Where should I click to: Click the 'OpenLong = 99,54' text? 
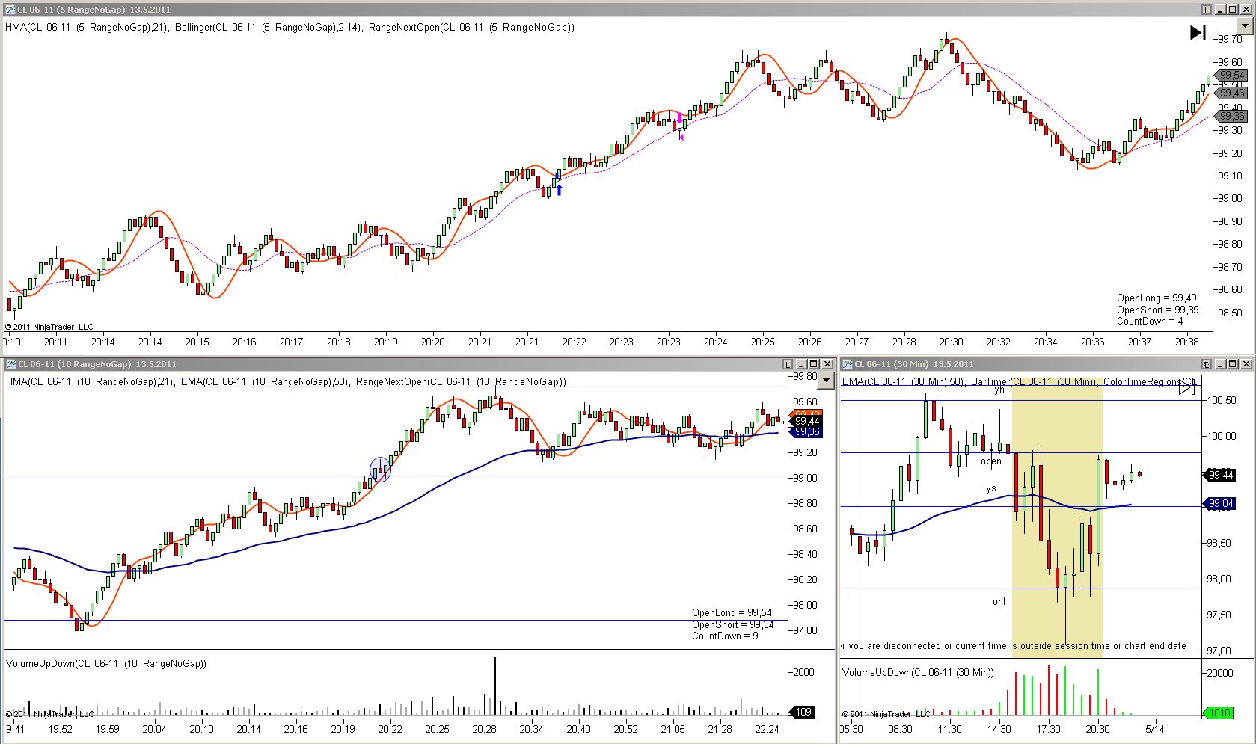(x=732, y=612)
